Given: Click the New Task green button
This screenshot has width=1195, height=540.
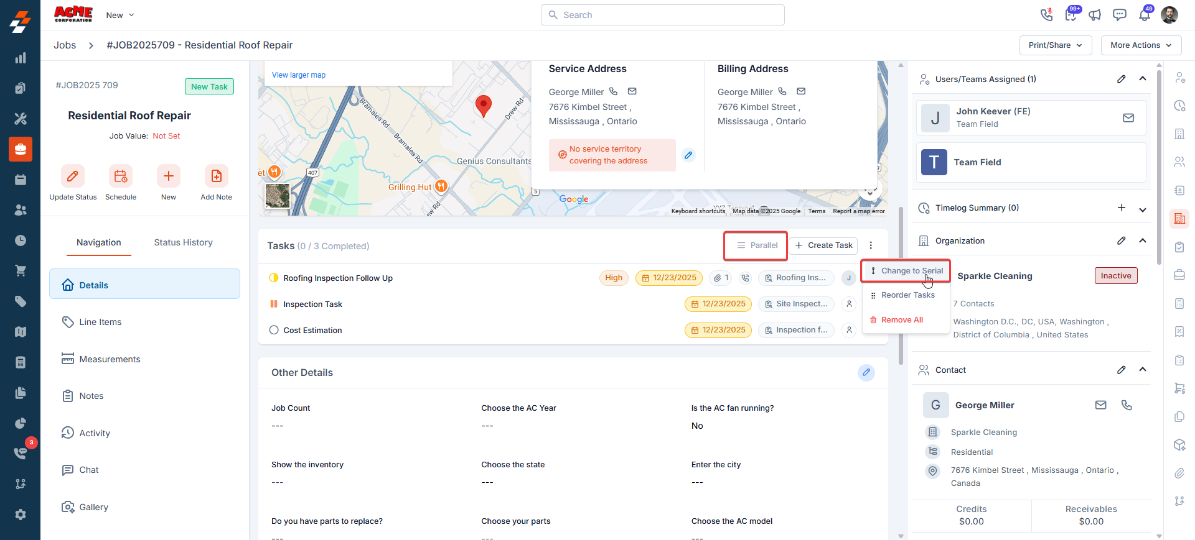Looking at the screenshot, I should (209, 86).
